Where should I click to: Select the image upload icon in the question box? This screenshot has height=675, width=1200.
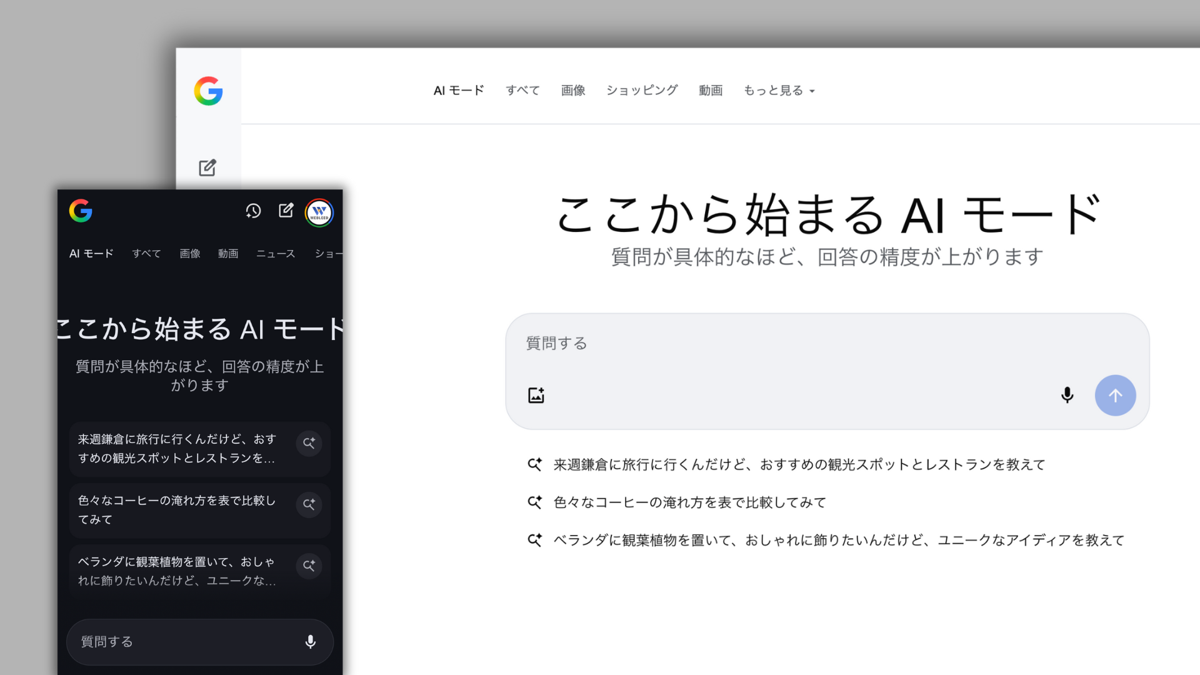[536, 394]
